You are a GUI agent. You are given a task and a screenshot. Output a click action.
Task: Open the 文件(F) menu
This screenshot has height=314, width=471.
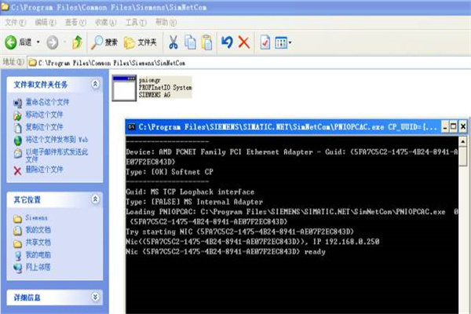16,23
